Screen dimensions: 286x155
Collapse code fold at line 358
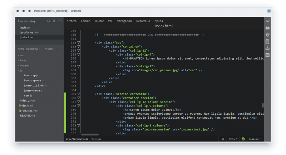click(x=79, y=66)
